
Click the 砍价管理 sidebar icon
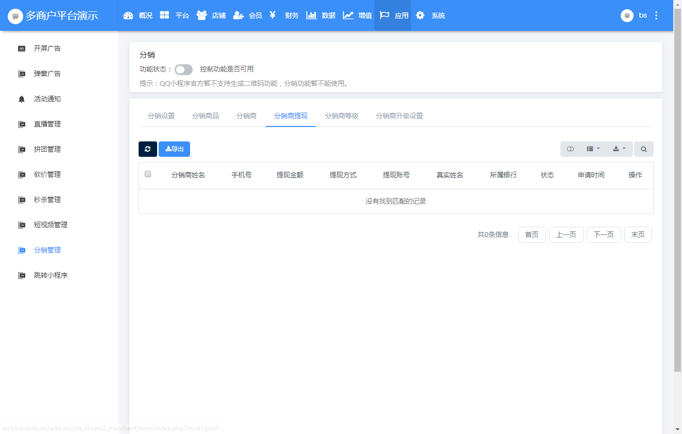pos(22,174)
